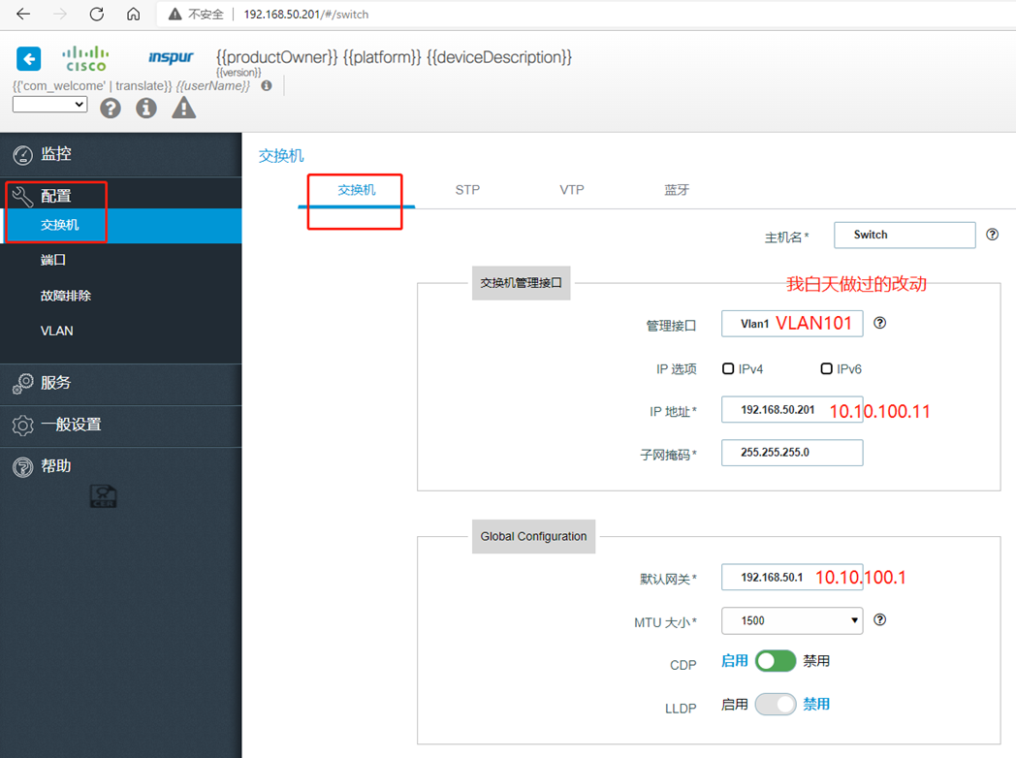Image resolution: width=1016 pixels, height=758 pixels.
Task: Select 交换机 in the sidebar
Action: pos(120,226)
